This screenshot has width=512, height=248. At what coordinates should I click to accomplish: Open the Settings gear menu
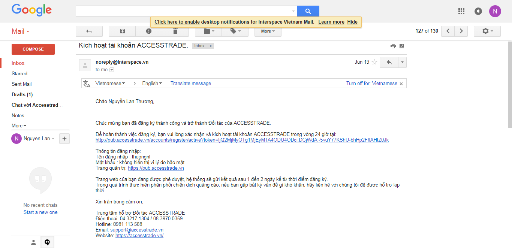[487, 31]
